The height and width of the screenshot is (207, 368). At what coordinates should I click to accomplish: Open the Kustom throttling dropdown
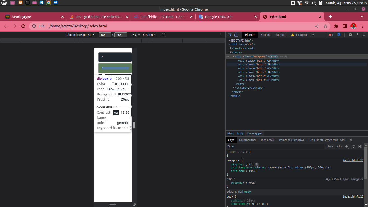149,35
